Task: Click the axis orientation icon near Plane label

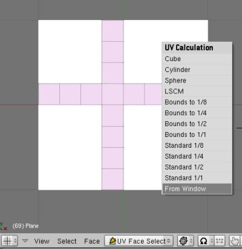Action: pos(4,226)
